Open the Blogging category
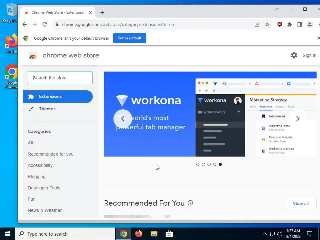320x240 pixels. (37, 177)
